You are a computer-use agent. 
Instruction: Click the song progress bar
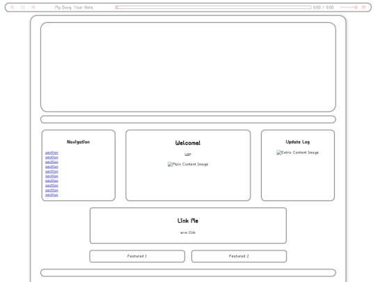coord(213,8)
